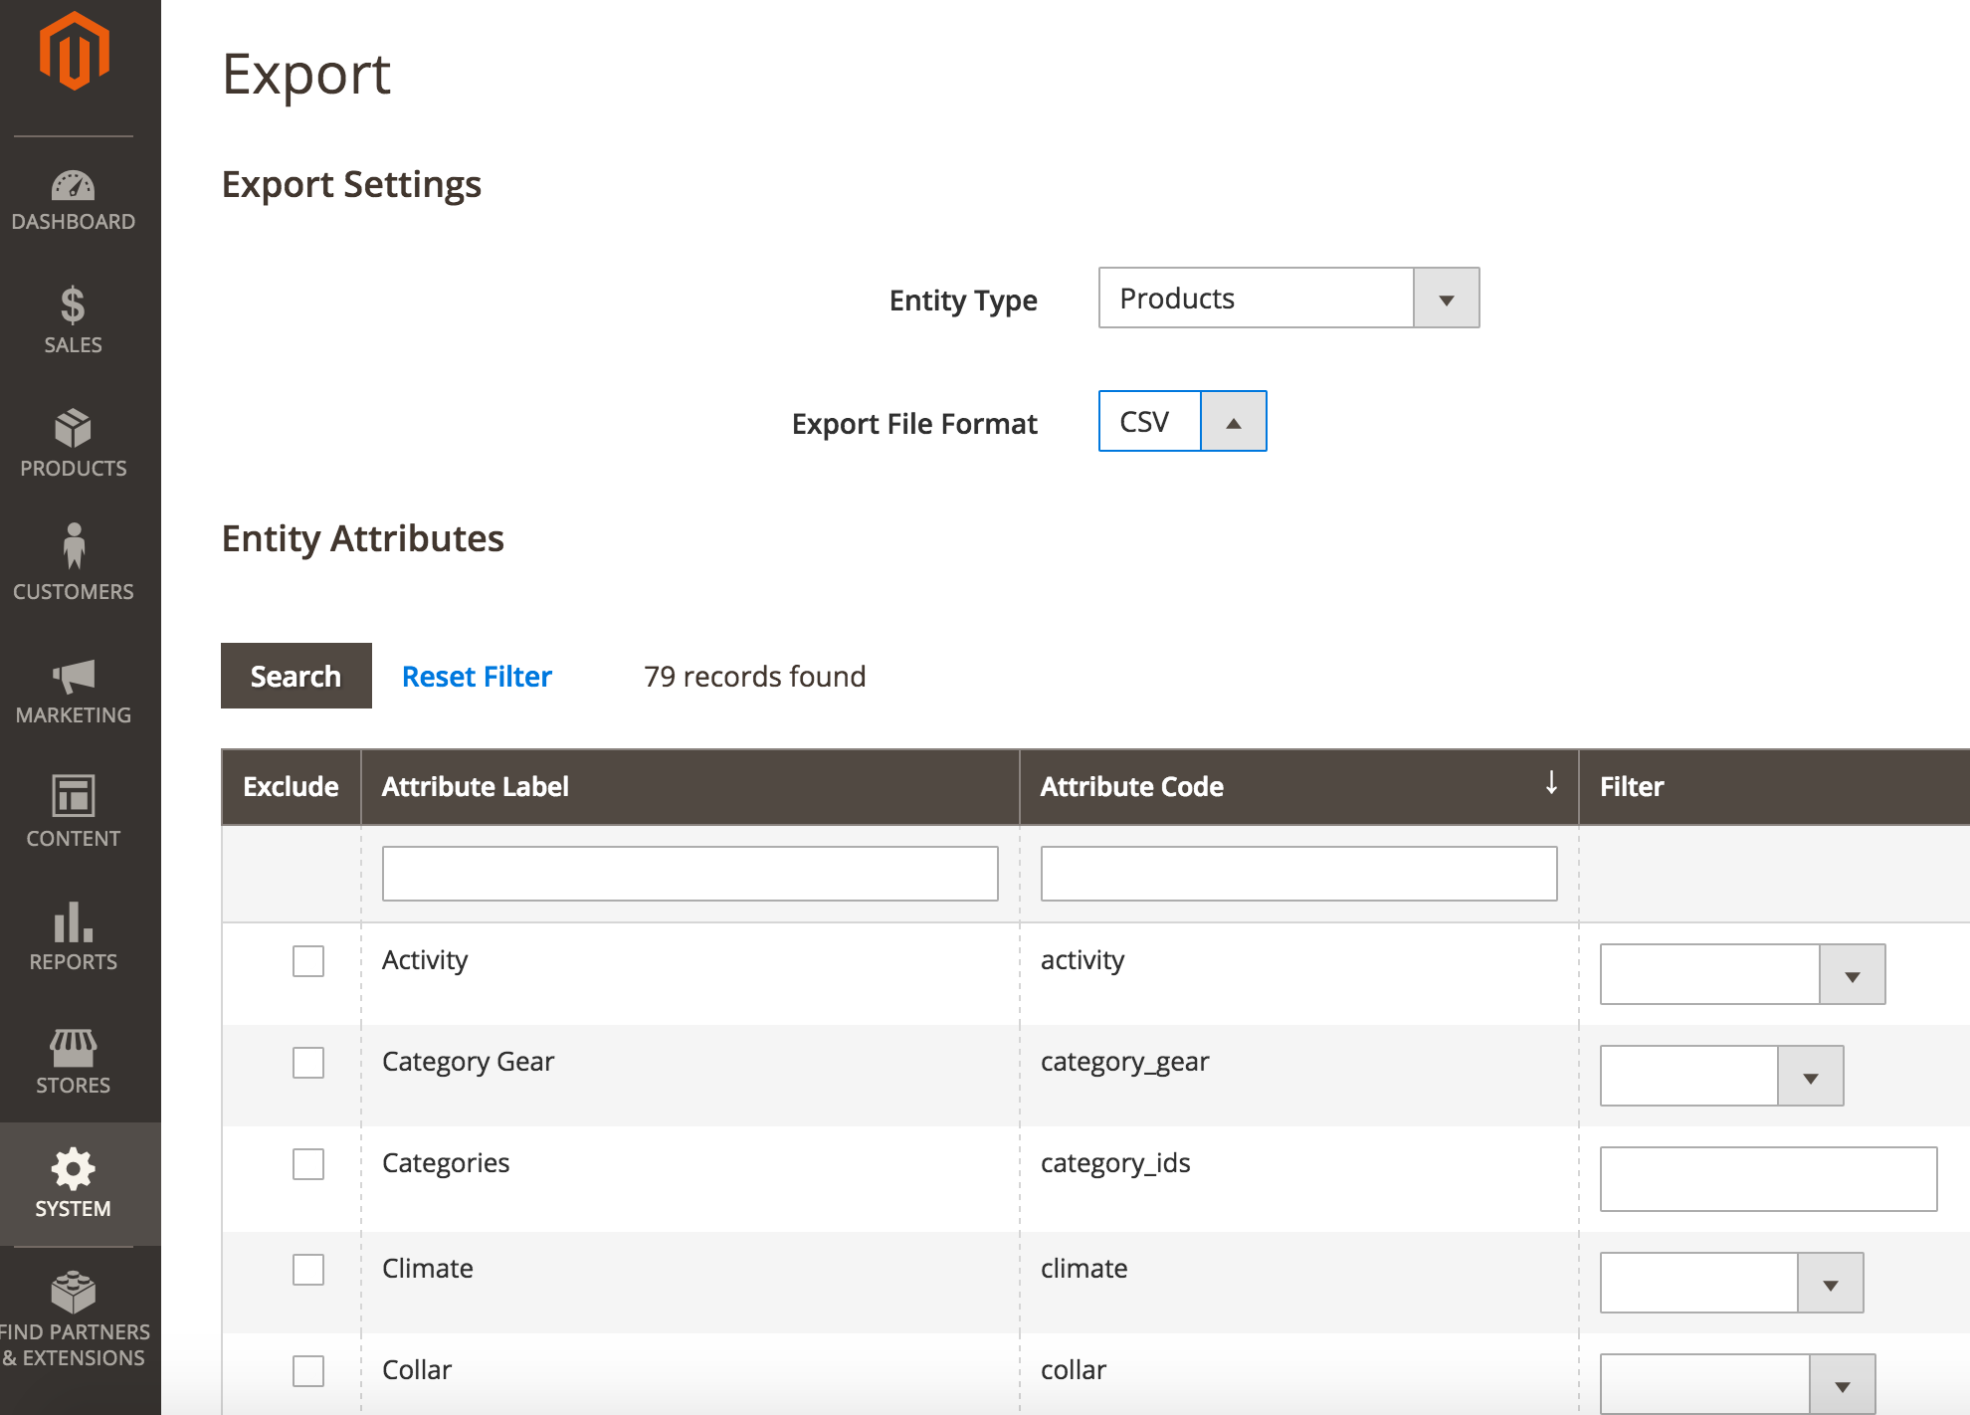Tick the Exclude checkbox for Activity
1970x1415 pixels.
pos(308,961)
